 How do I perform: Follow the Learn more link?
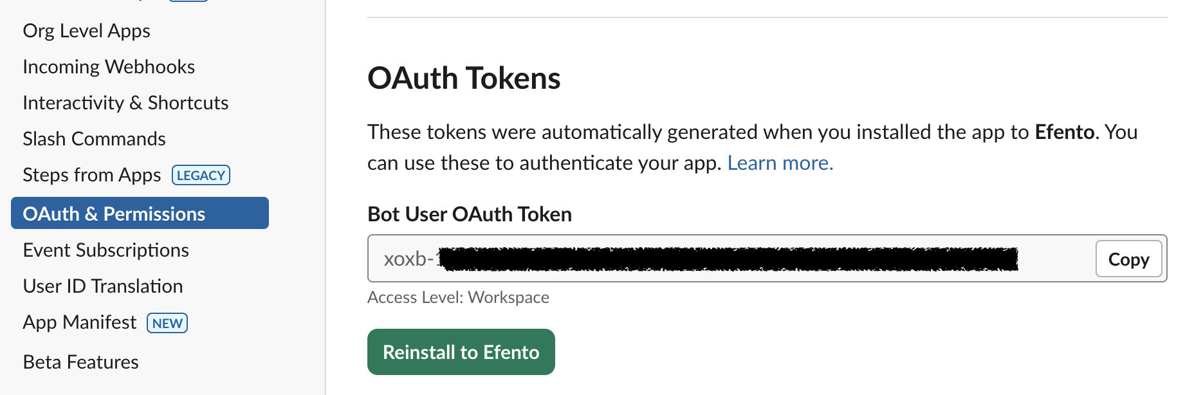pyautogui.click(x=780, y=163)
